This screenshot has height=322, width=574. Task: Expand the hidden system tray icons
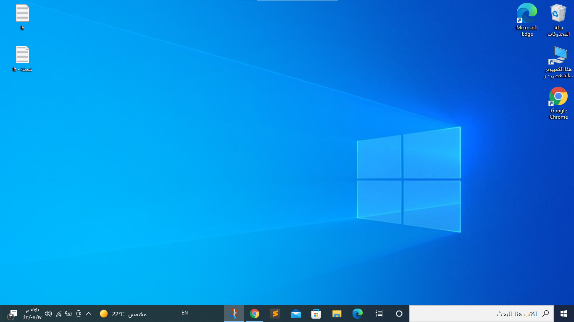tap(89, 314)
